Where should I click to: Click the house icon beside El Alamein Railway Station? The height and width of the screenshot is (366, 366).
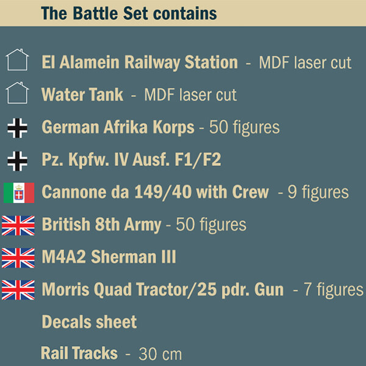pyautogui.click(x=17, y=60)
